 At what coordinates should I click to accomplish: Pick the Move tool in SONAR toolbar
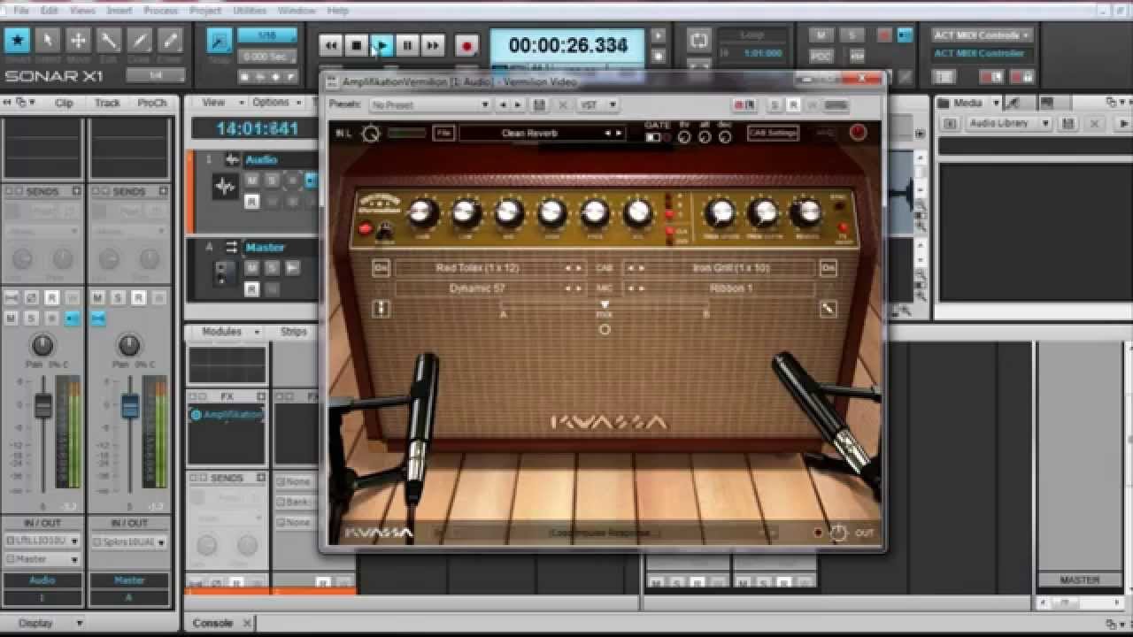coord(79,41)
